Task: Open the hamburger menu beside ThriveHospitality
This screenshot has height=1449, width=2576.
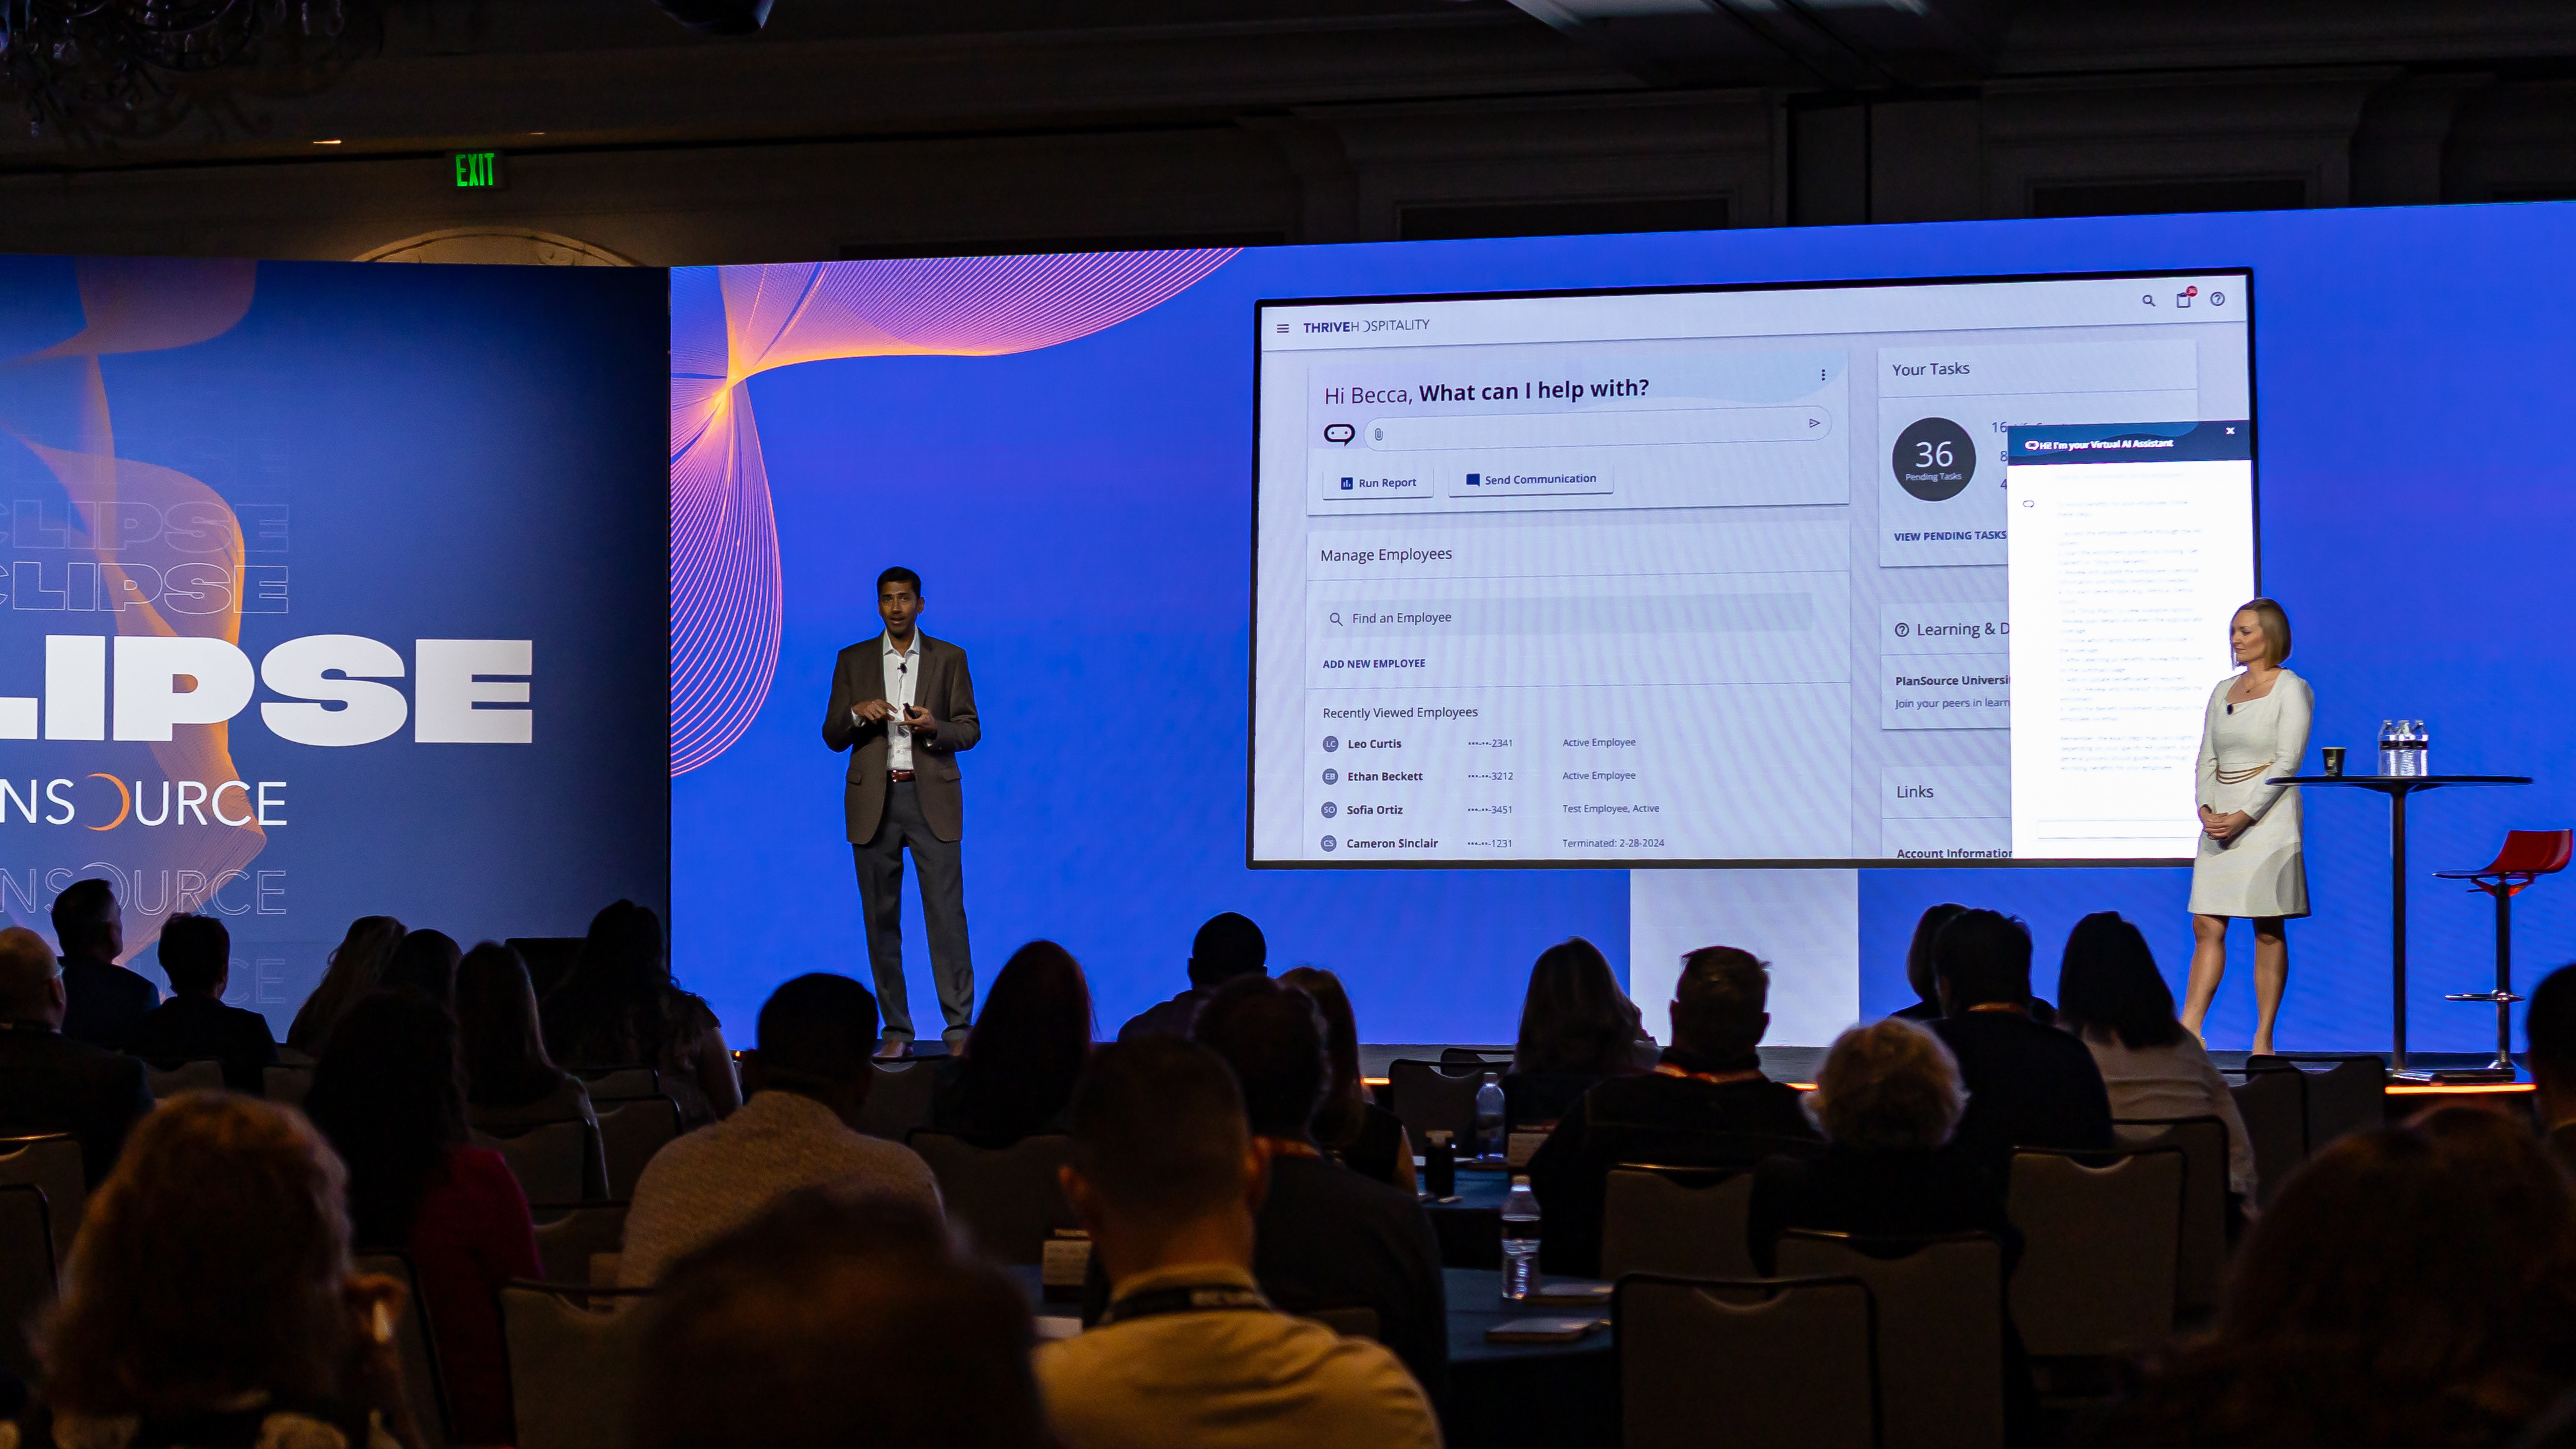Action: click(1283, 329)
